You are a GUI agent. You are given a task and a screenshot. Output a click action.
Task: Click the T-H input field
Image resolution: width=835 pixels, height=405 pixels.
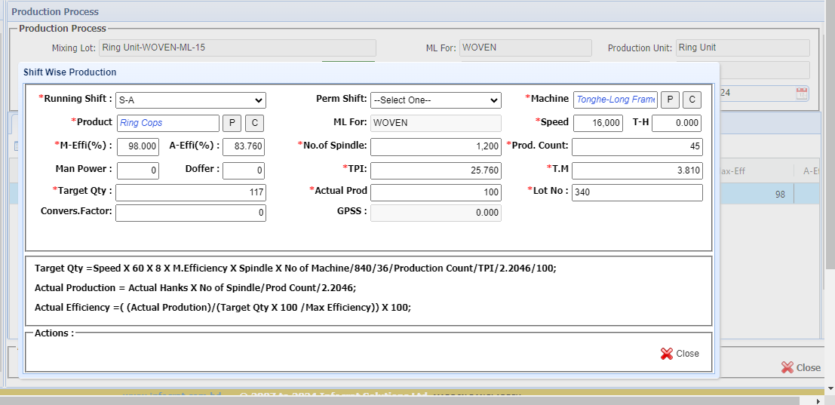pos(677,123)
